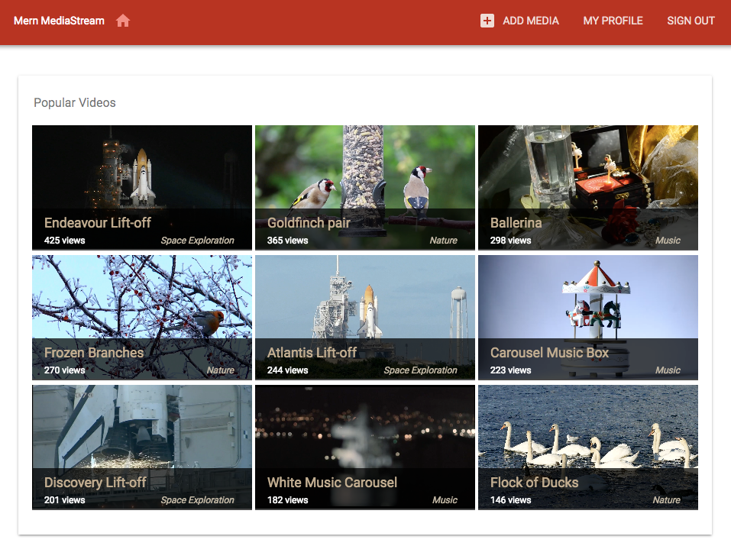Click the 425 views count
731x559 pixels.
coord(64,241)
